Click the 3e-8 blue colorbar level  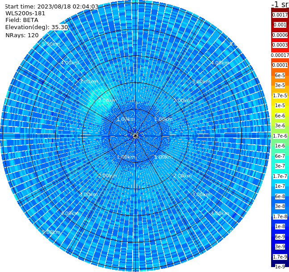pyautogui.click(x=280, y=206)
